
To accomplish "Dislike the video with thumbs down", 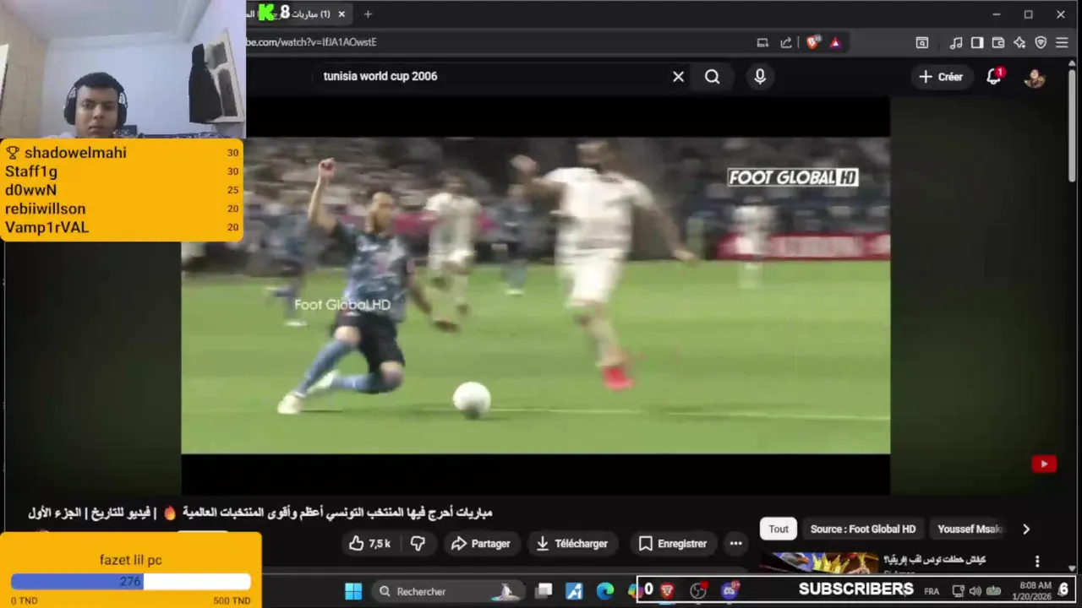I will tap(418, 544).
